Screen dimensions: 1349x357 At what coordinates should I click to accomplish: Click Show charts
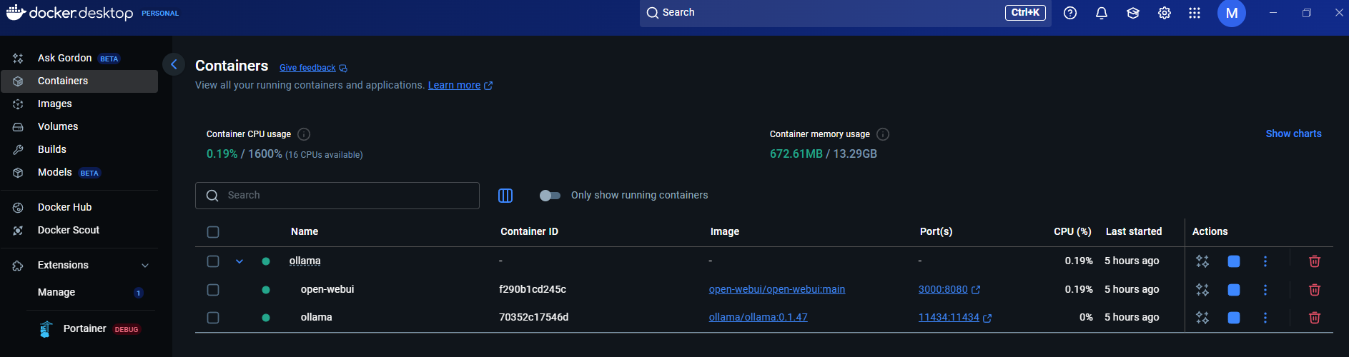tap(1293, 134)
